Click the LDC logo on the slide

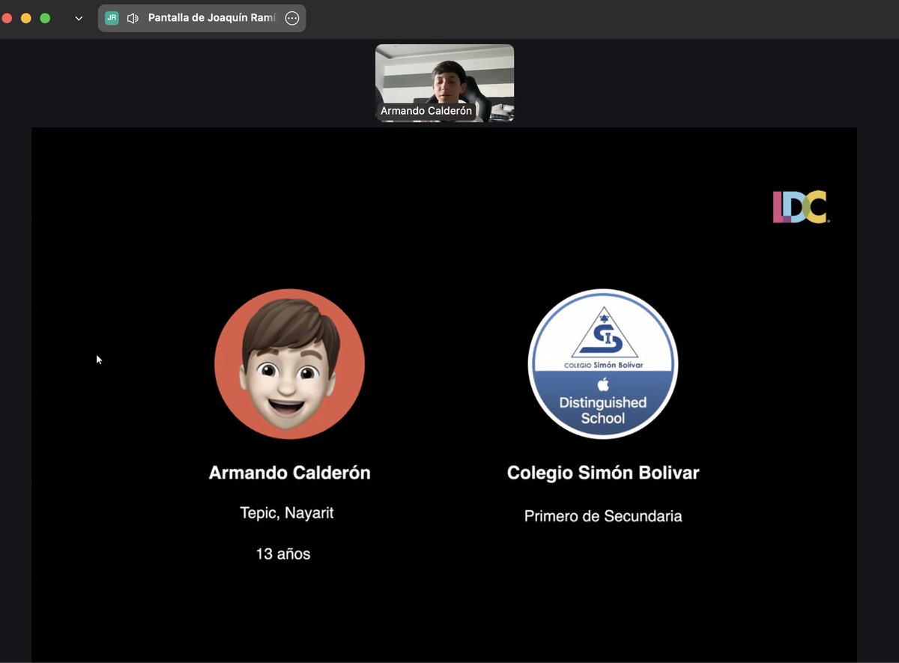(801, 208)
